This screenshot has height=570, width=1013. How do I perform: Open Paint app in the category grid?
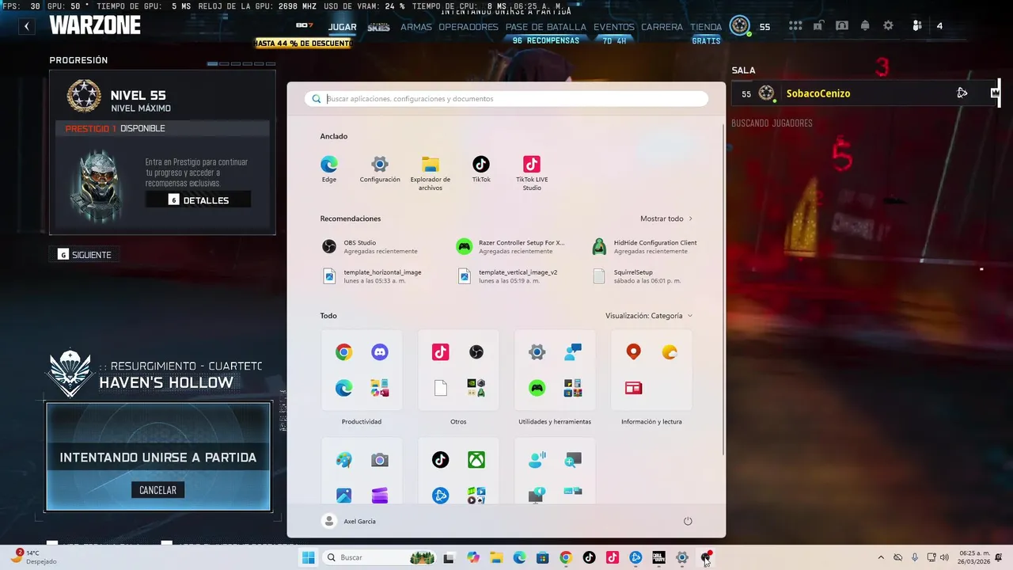[343, 460]
